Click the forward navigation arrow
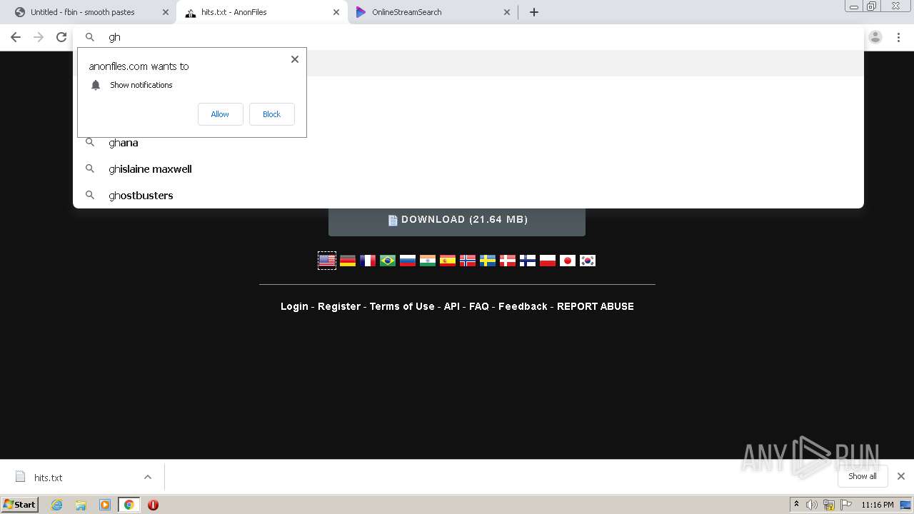The height and width of the screenshot is (514, 914). click(39, 37)
